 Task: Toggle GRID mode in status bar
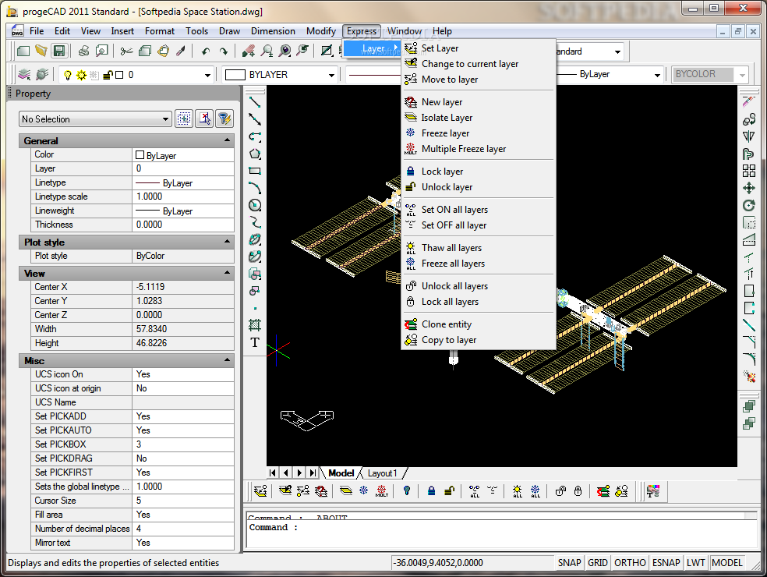(598, 563)
